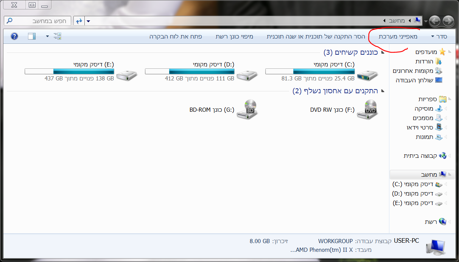
Task: Click פתח את לוח הבקרה button
Action: pos(176,37)
